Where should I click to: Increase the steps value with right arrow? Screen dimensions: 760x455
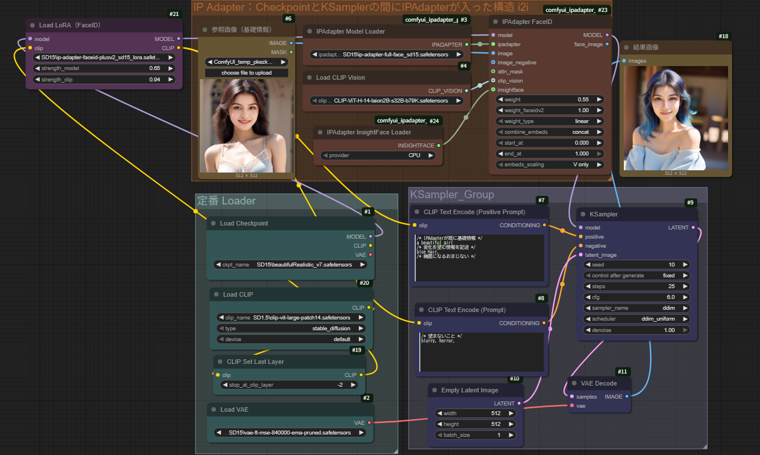point(684,286)
